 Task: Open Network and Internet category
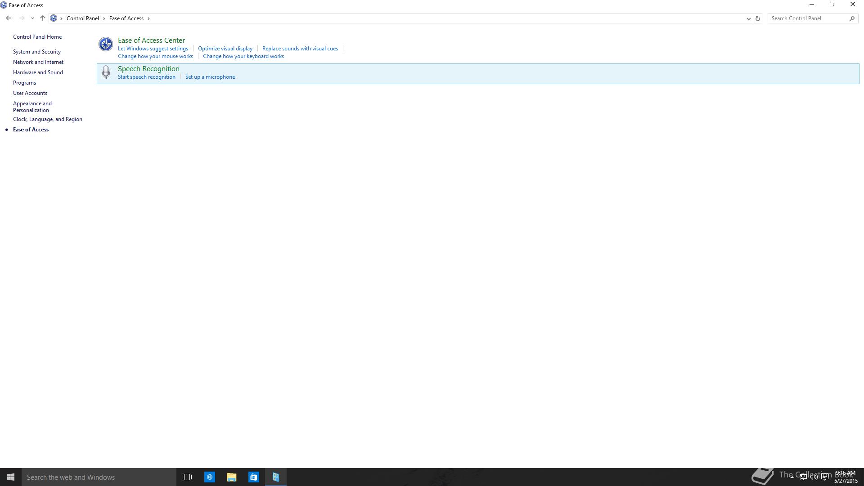tap(38, 62)
